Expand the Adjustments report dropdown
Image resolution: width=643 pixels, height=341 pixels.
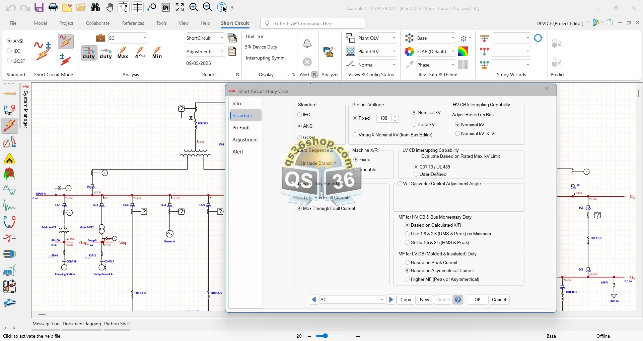click(222, 51)
